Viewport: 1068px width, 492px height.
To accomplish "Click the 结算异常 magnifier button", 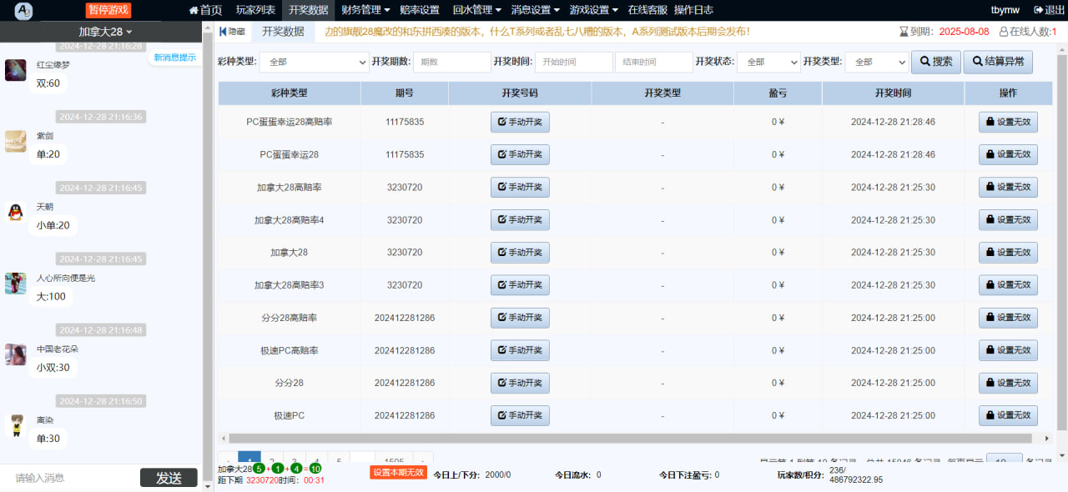I will [x=998, y=62].
